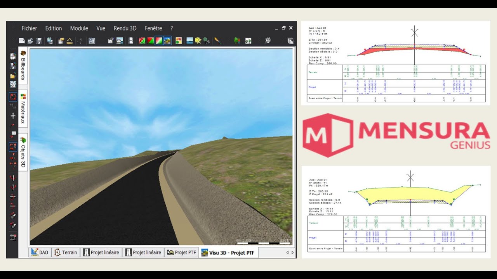Screen dimensions: 497x279
Task: Toggle the solid red-green shaded render mode
Action: pos(151,41)
